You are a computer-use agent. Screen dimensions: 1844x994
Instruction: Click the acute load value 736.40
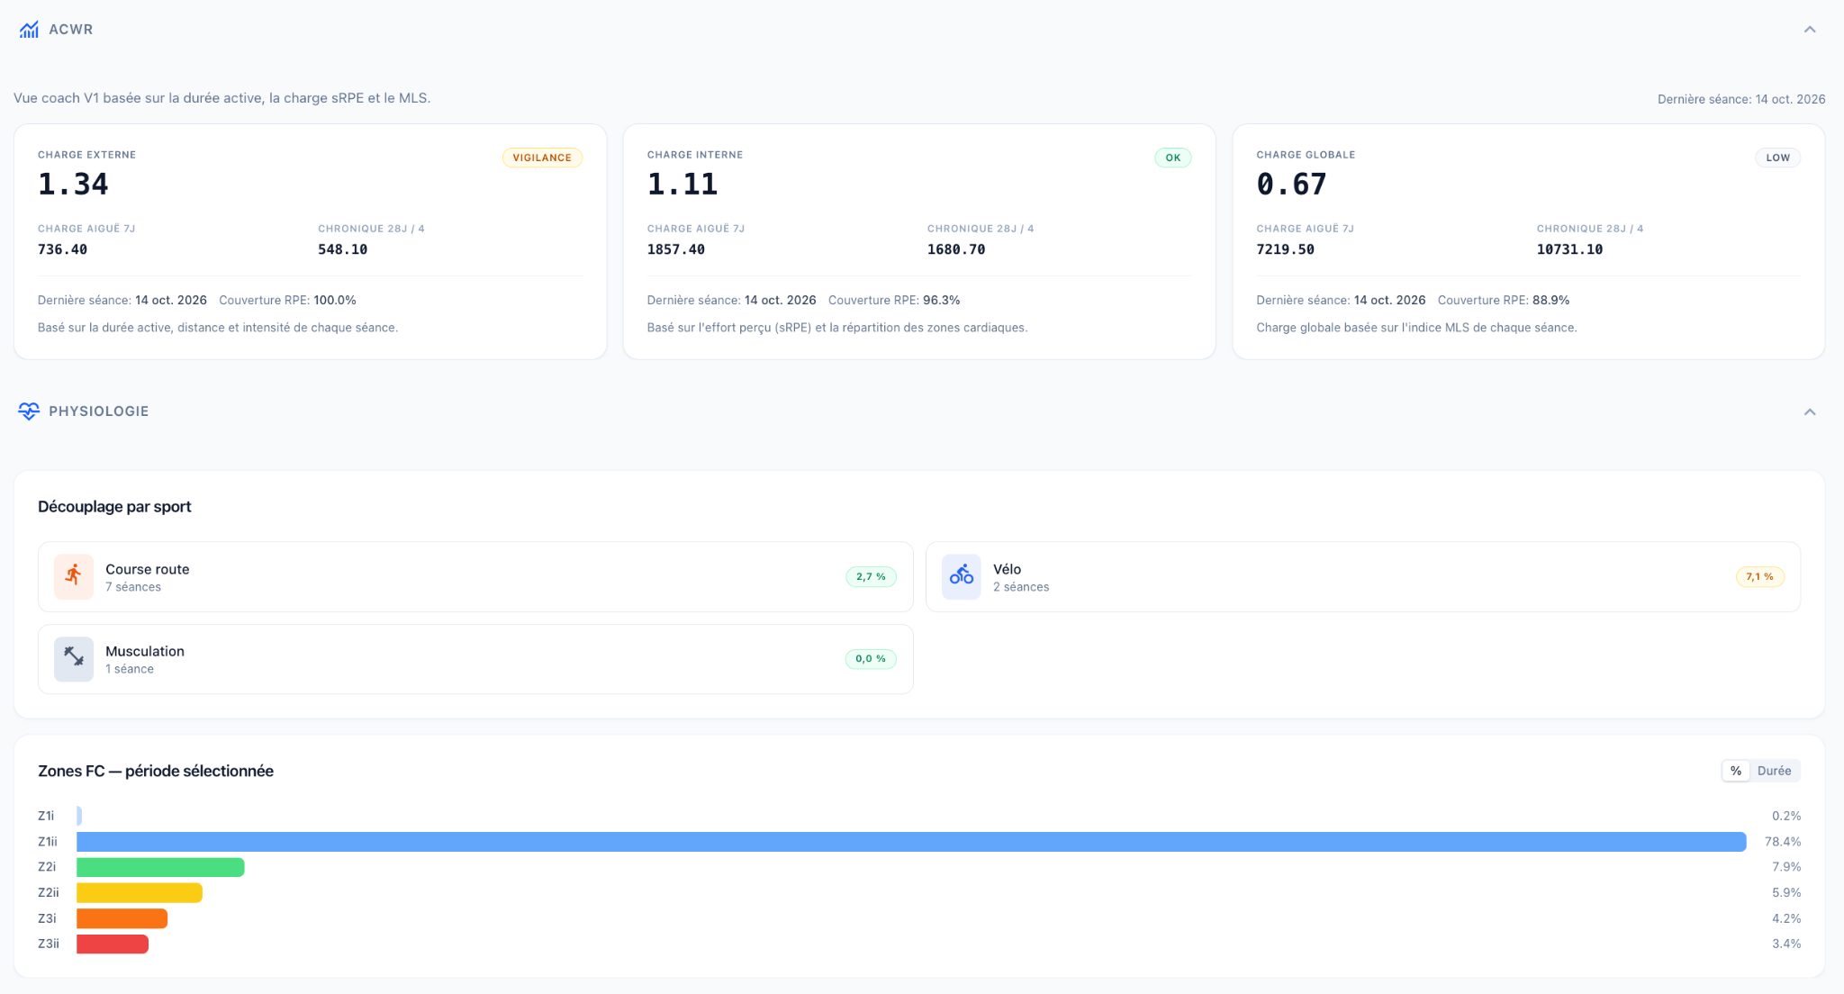pyautogui.click(x=62, y=249)
